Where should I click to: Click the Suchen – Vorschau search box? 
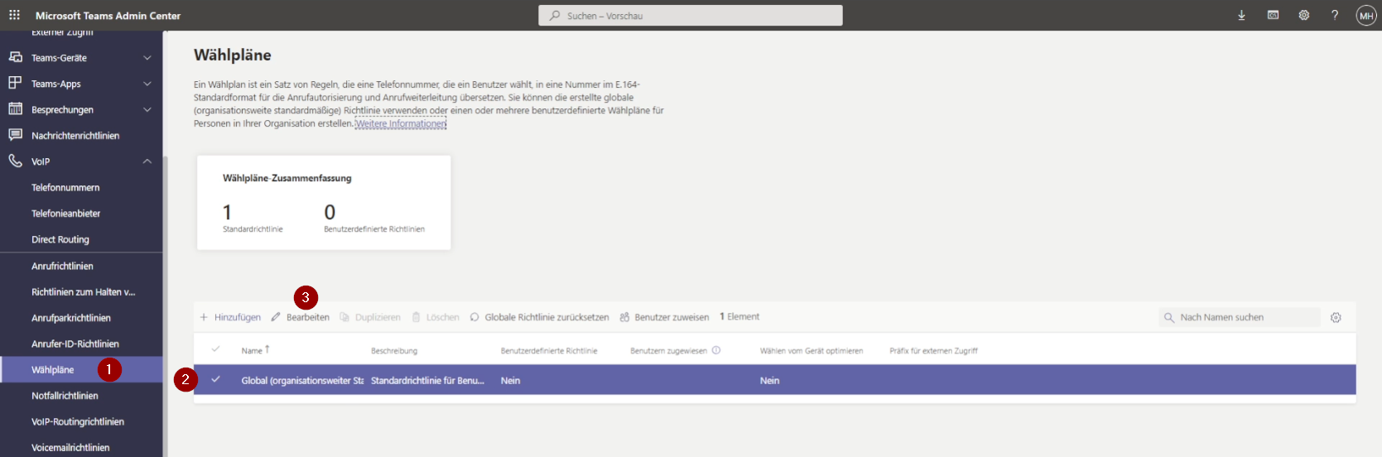pos(691,16)
